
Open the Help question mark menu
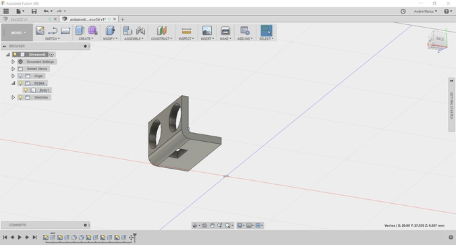point(447,11)
